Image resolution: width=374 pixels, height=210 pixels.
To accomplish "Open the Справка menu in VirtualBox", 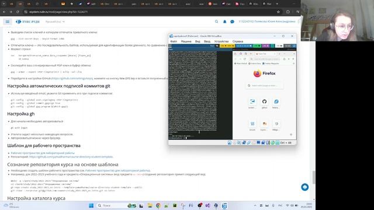I will 238,41.
